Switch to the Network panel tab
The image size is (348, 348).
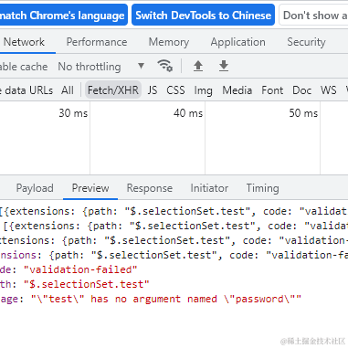pyautogui.click(x=24, y=42)
